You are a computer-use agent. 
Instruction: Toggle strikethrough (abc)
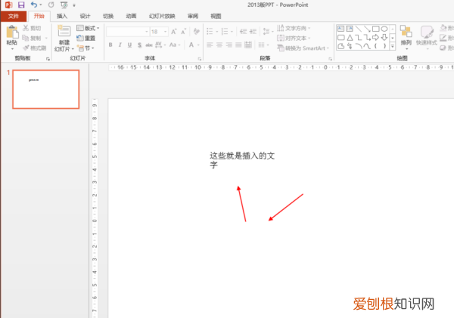click(149, 45)
